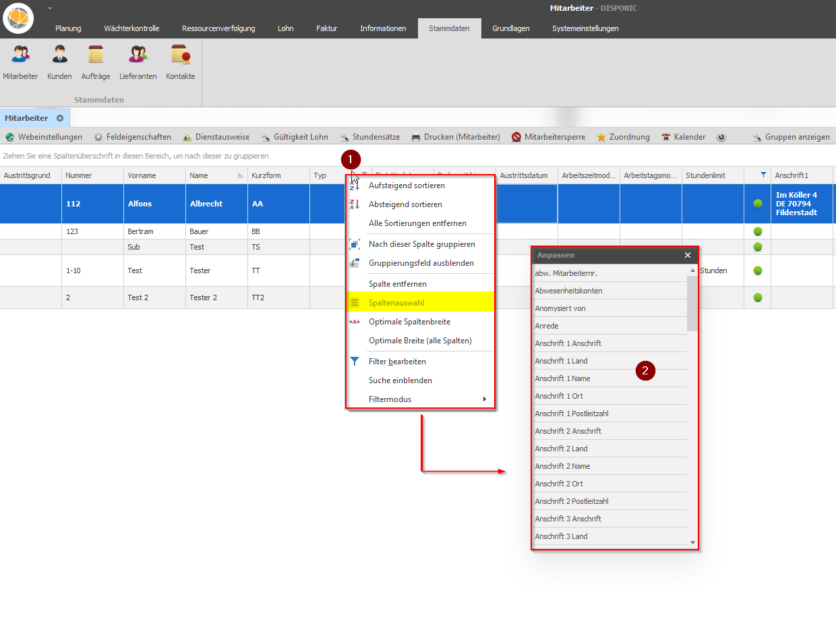Select Alle Sortierungen entfernen
The image size is (836, 626).
(420, 223)
